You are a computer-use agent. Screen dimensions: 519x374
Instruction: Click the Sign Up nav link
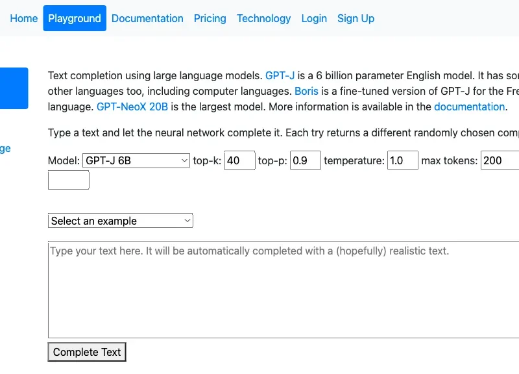pyautogui.click(x=356, y=18)
